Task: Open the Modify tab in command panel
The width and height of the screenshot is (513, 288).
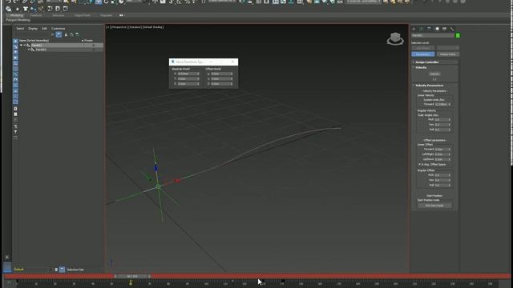Action: click(x=422, y=29)
